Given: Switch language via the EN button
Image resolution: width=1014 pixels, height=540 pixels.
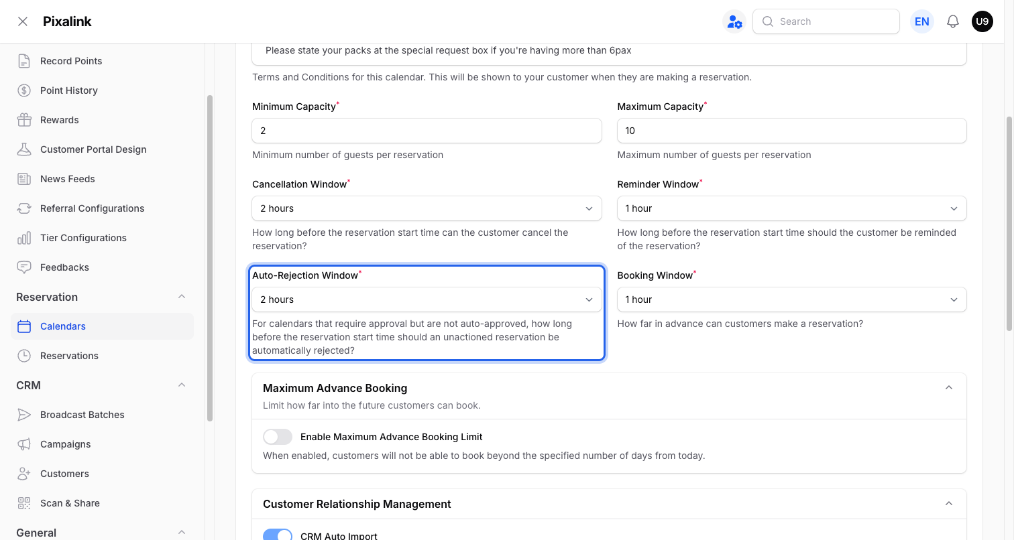Looking at the screenshot, I should pos(922,21).
